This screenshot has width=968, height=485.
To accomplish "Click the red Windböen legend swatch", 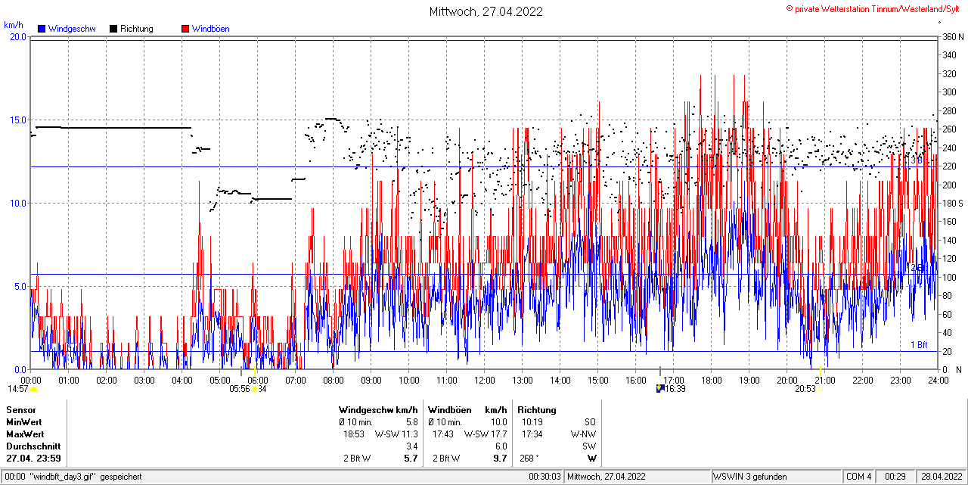I will (185, 29).
